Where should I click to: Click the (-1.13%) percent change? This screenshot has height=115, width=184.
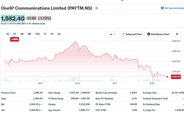pos(45,18)
